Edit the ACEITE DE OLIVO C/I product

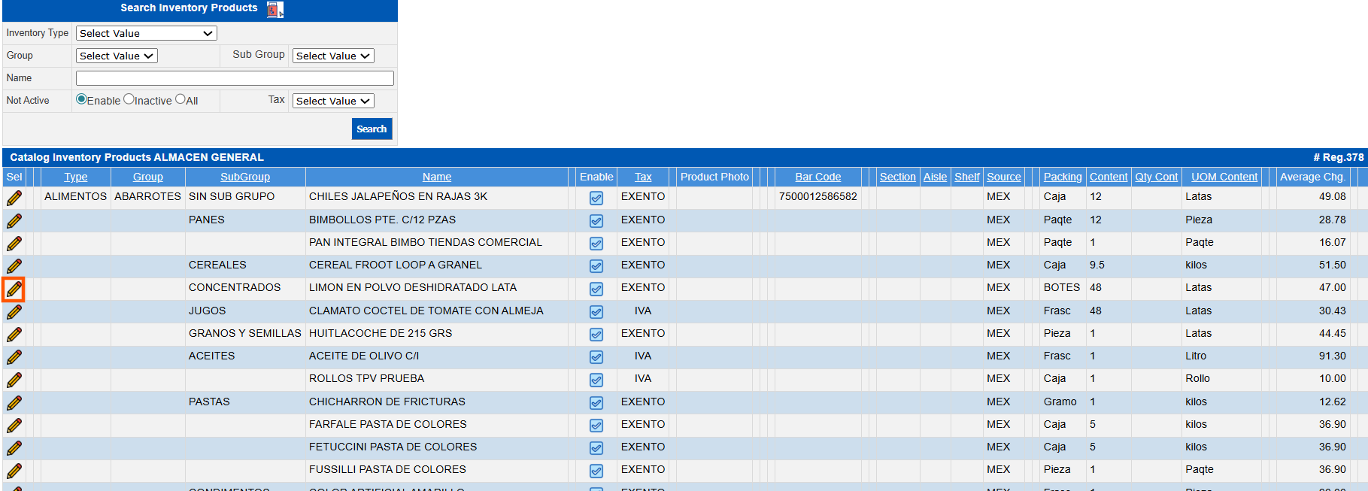click(x=14, y=357)
